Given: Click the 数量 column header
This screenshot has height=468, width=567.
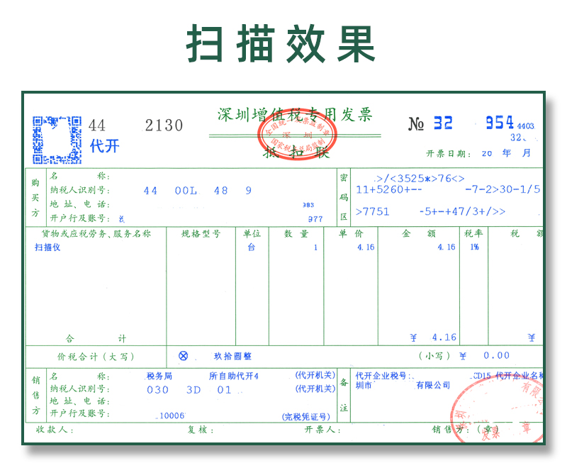Looking at the screenshot, I should click(x=296, y=233).
